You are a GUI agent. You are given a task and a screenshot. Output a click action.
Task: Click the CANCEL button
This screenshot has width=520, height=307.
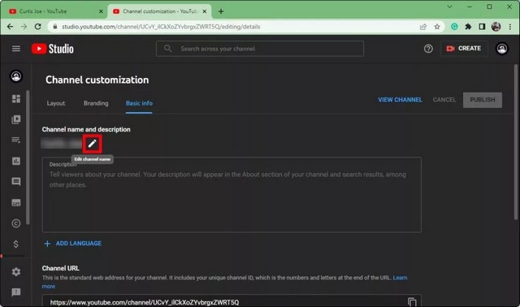[444, 100]
